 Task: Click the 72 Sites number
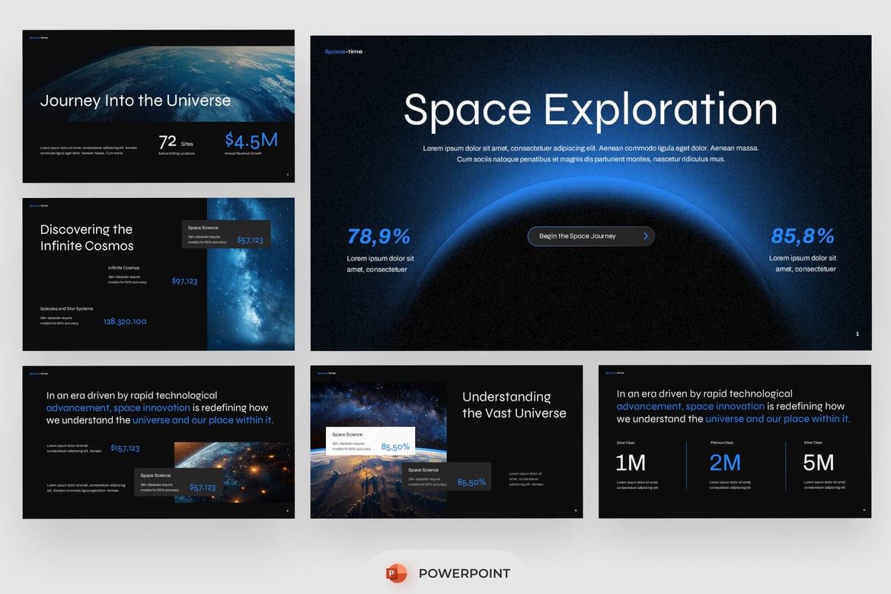click(168, 142)
